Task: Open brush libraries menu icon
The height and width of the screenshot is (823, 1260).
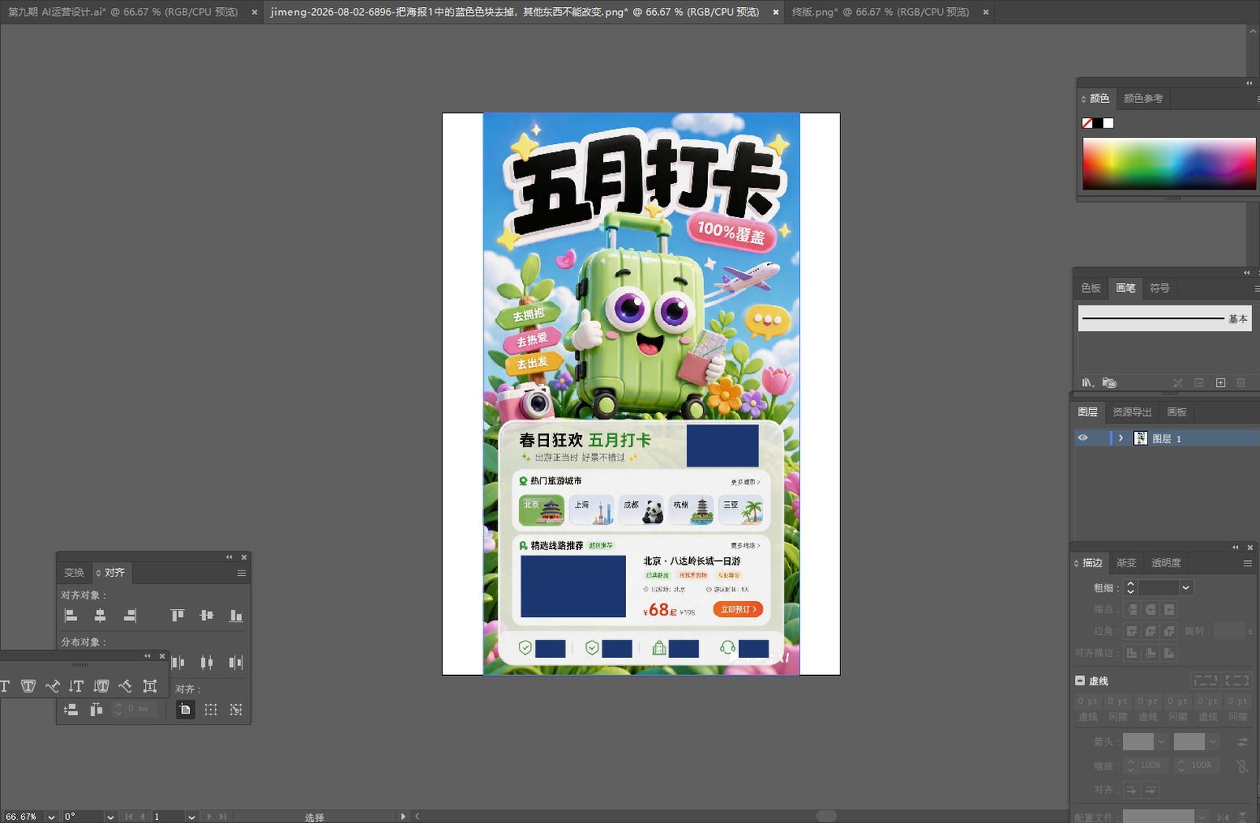Action: click(1088, 383)
